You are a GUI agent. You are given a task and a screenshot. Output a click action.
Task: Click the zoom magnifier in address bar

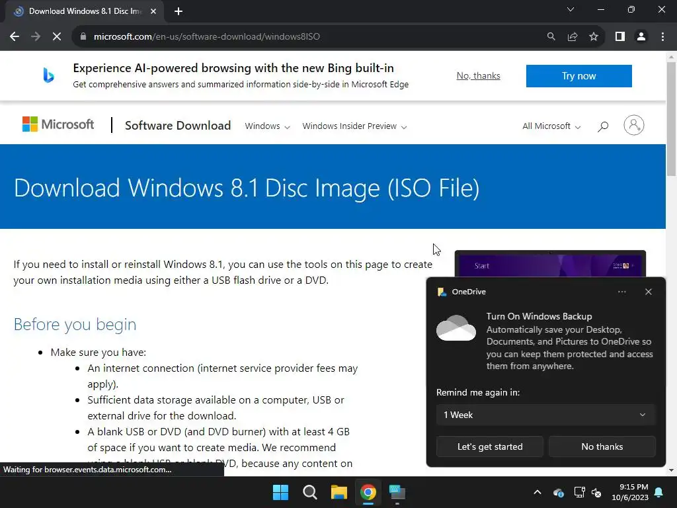tap(551, 37)
